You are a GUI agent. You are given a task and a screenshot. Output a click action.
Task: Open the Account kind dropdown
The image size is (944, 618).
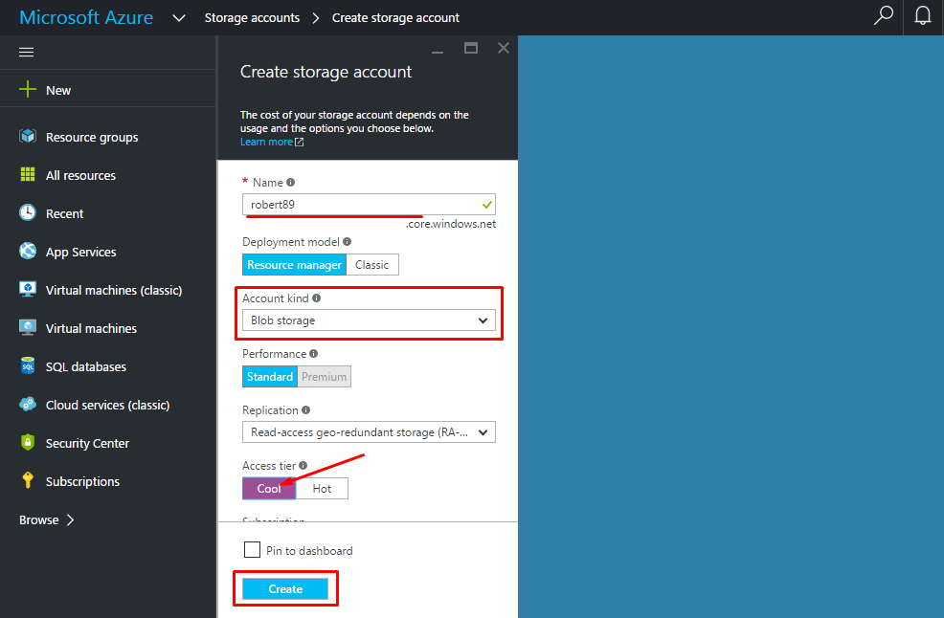[x=369, y=320]
